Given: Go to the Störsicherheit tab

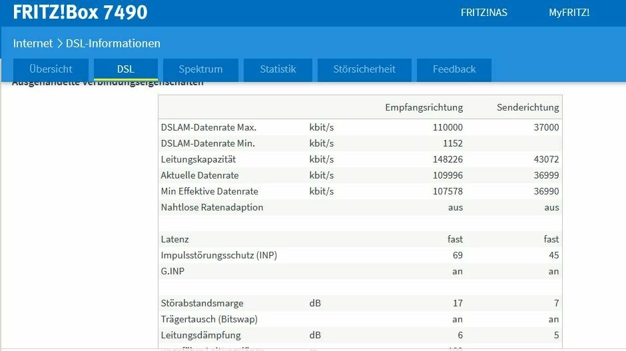Looking at the screenshot, I should [x=364, y=69].
